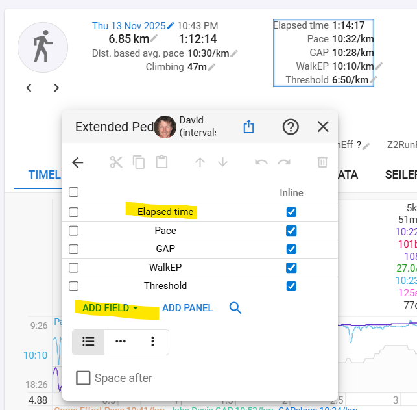The height and width of the screenshot is (410, 417).
Task: Select the horizontal dots layout option
Action: coord(121,342)
